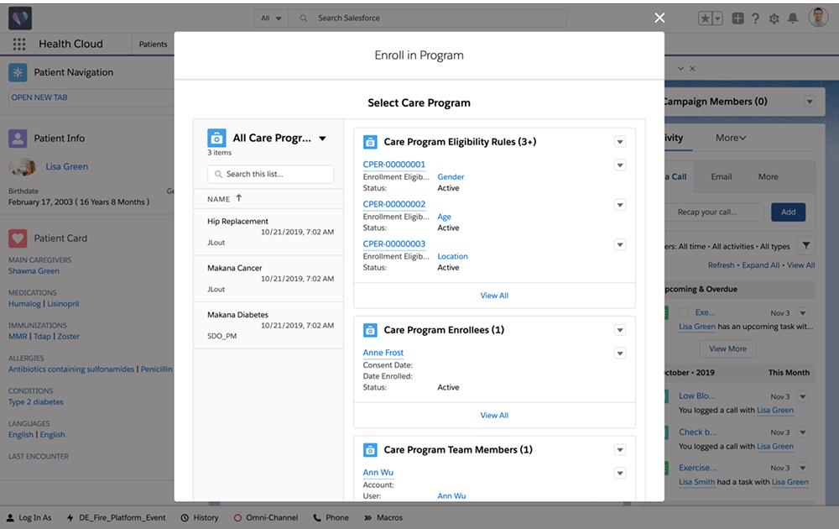Open the Omni-Channel utility
The width and height of the screenshot is (839, 529).
tap(265, 518)
